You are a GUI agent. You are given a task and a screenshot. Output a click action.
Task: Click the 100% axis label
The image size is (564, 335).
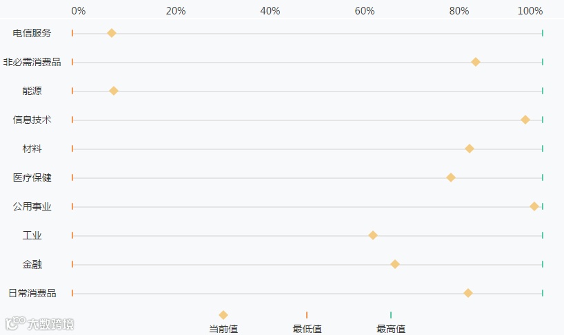[530, 11]
